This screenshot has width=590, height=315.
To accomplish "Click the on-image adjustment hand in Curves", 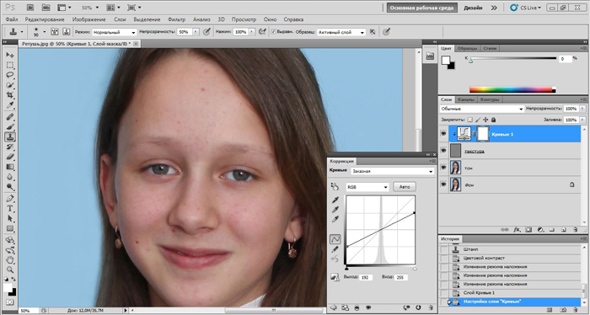I will [x=335, y=186].
